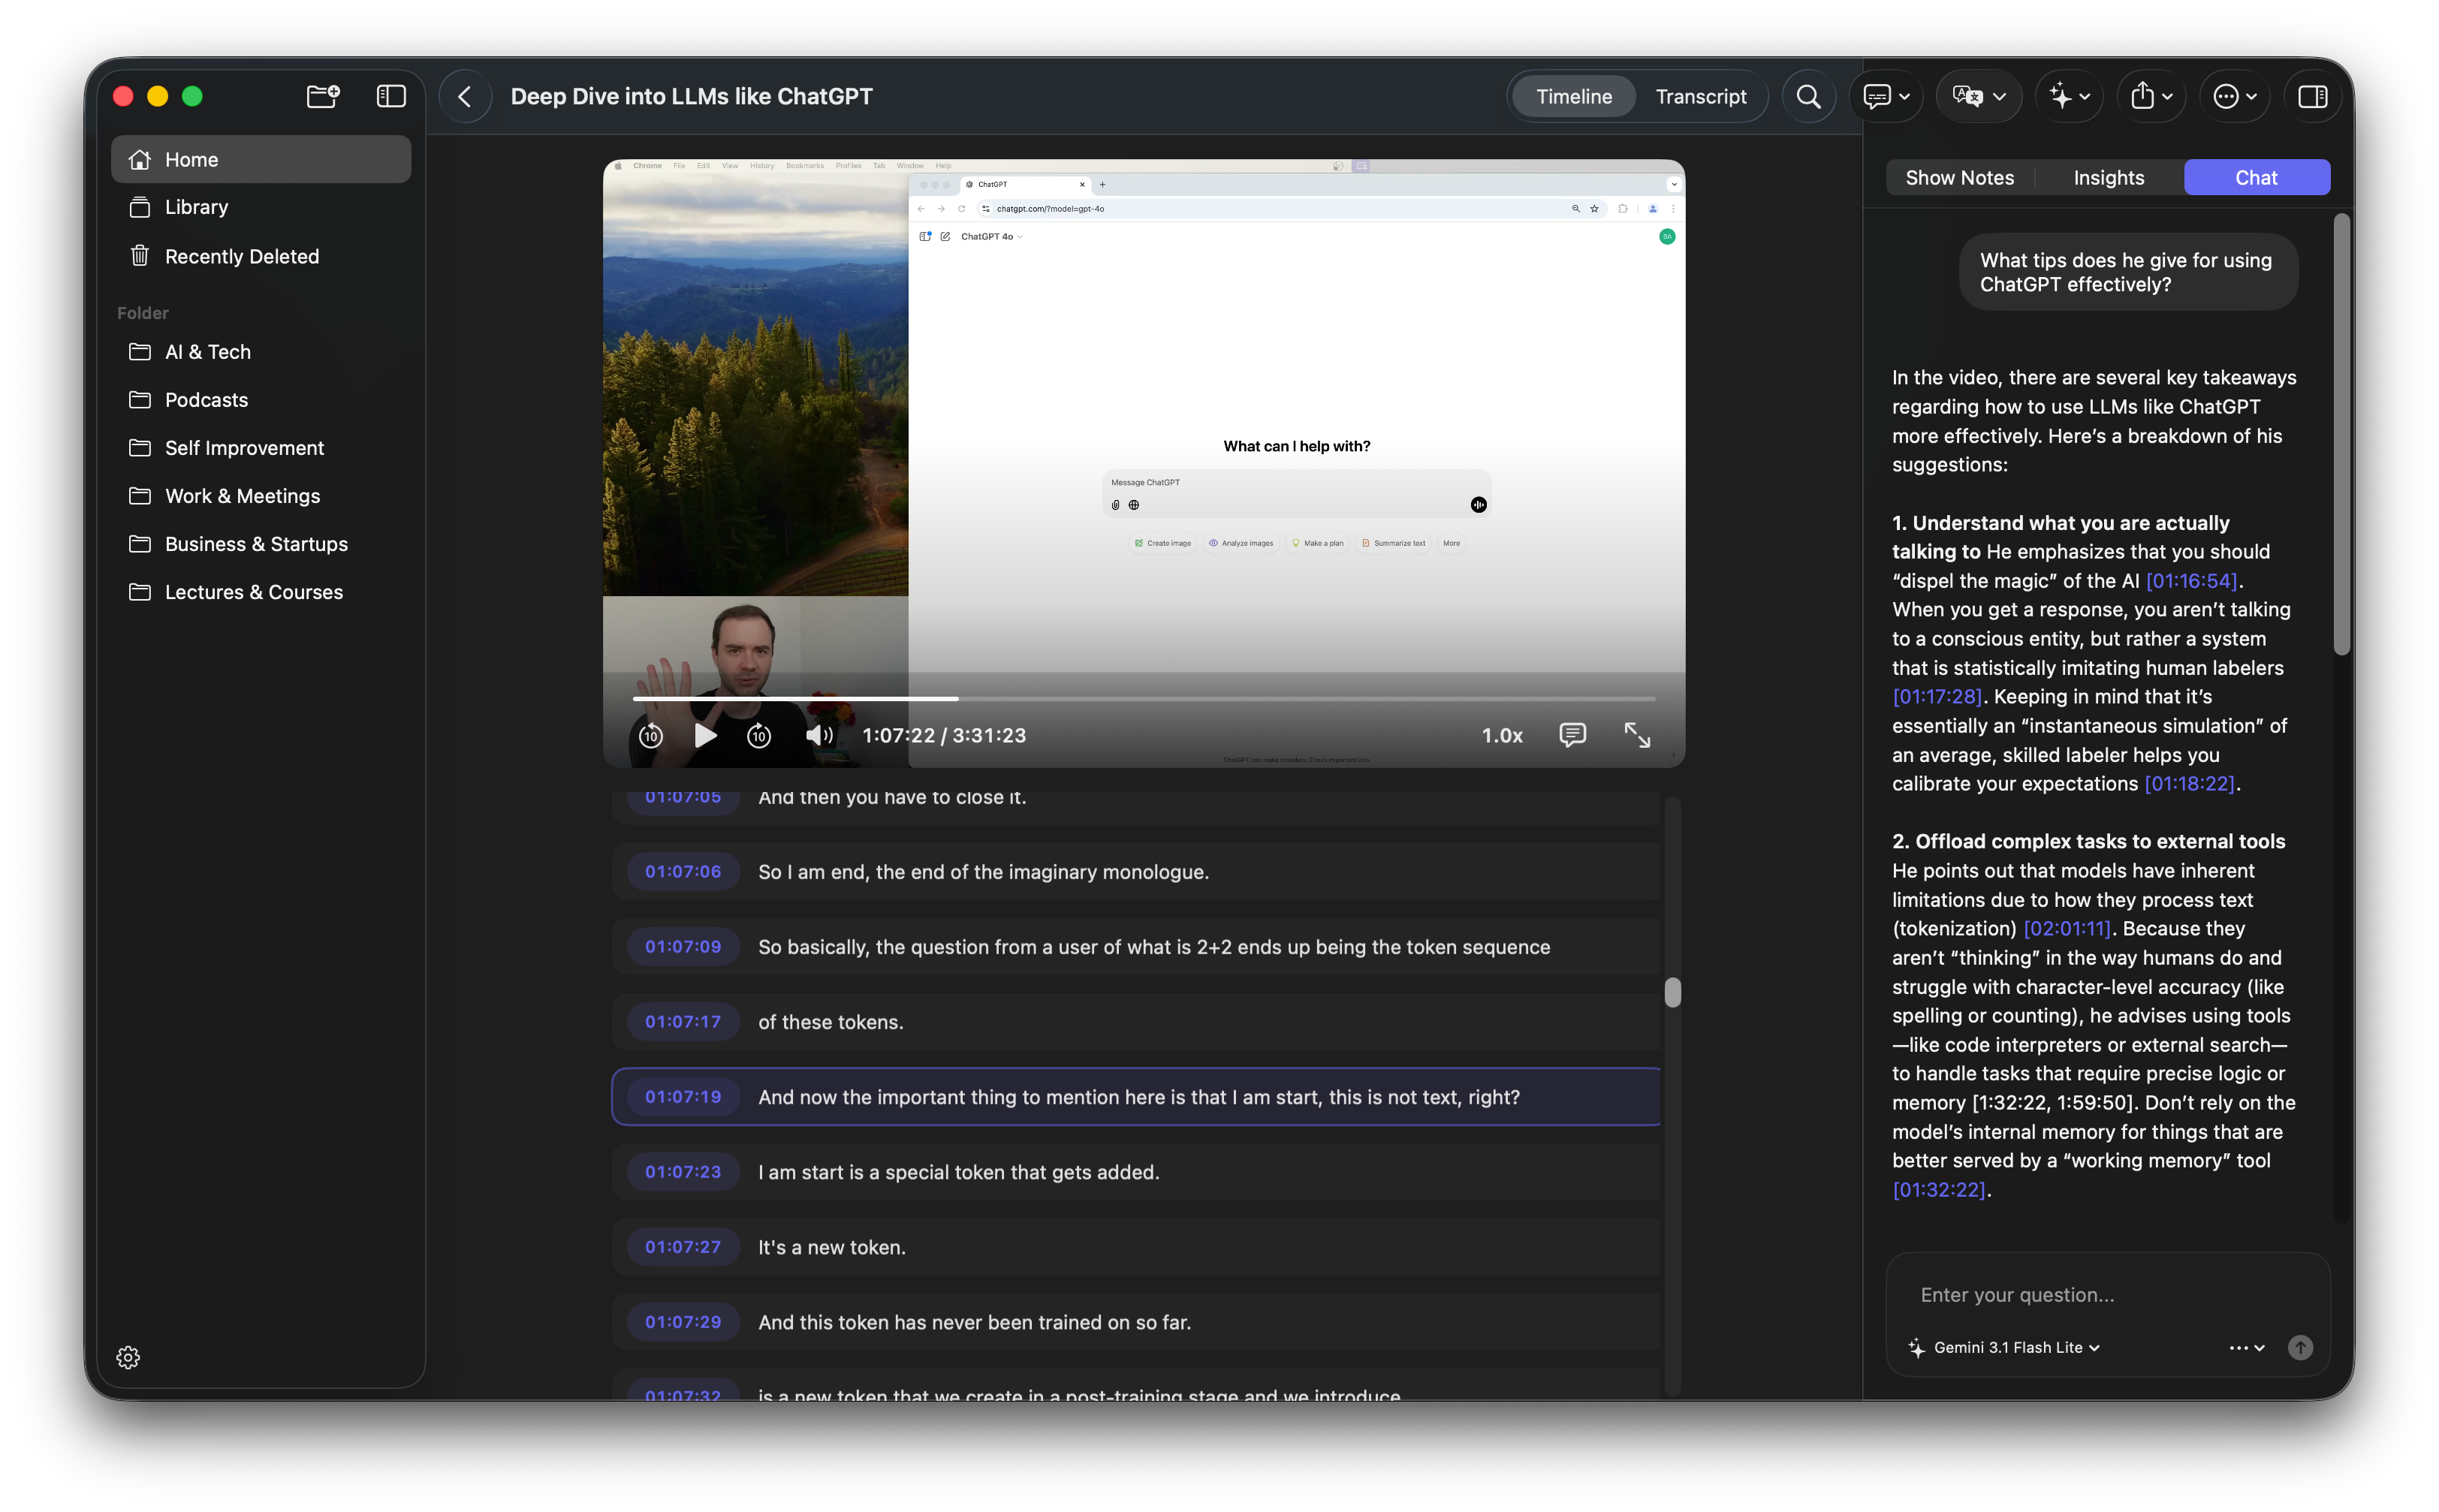Go back using the chevron button
The height and width of the screenshot is (1512, 2439).
465,96
